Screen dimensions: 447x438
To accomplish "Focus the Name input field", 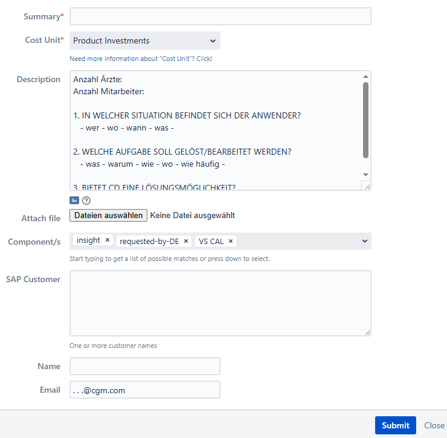I will [145, 366].
